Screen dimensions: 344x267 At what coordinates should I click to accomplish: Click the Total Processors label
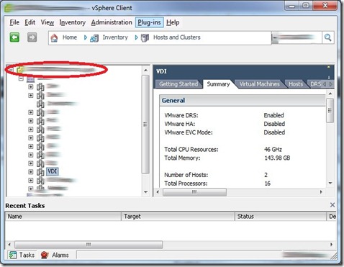pos(186,184)
